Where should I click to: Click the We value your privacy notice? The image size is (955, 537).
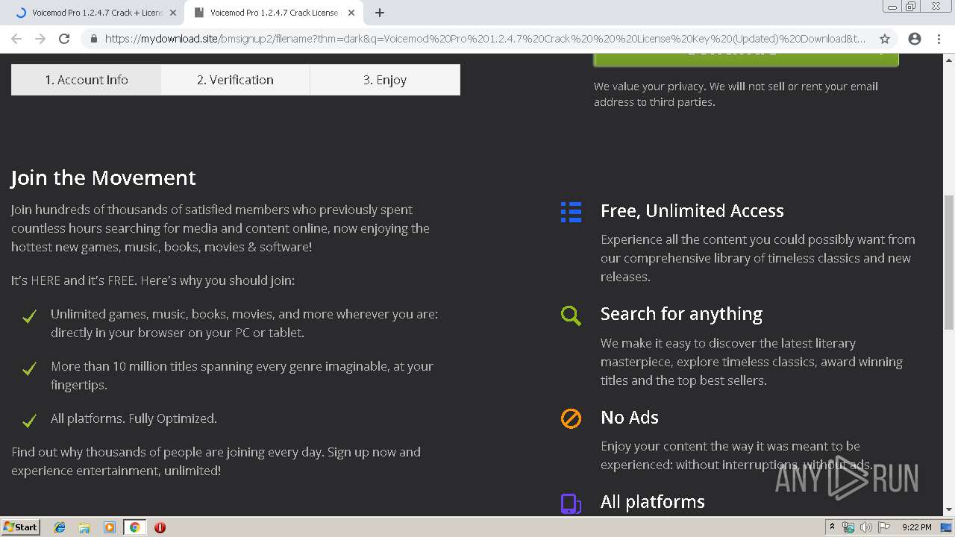[736, 94]
